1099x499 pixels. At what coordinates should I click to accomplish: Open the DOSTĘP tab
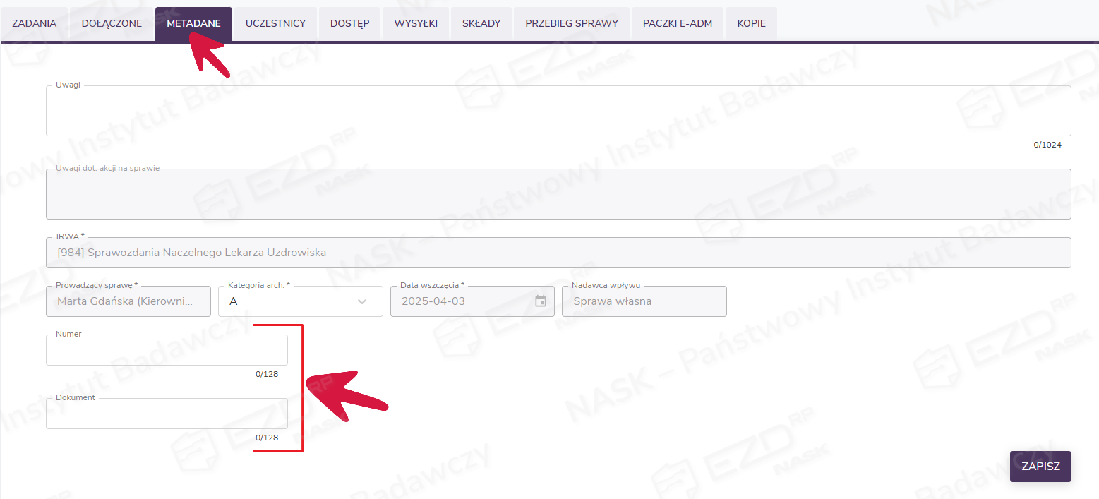[x=349, y=24]
